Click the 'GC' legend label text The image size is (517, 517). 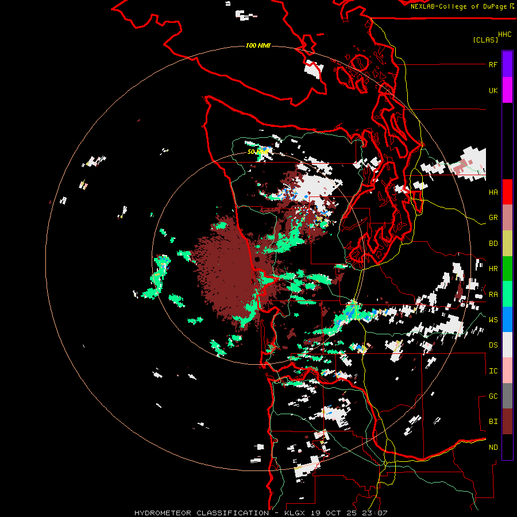click(x=493, y=396)
